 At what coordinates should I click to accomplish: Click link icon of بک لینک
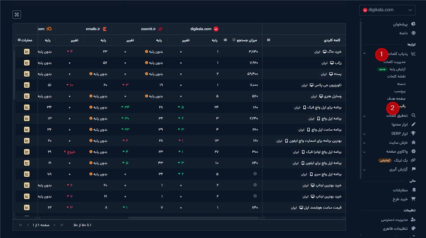pos(413,160)
